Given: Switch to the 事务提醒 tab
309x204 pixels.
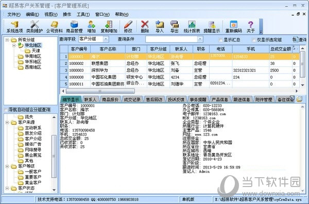Looking at the screenshot, I should (x=198, y=99).
